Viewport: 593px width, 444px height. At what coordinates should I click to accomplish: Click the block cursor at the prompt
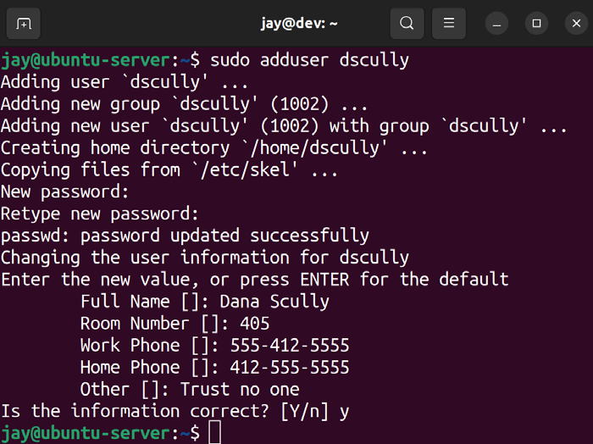214,433
